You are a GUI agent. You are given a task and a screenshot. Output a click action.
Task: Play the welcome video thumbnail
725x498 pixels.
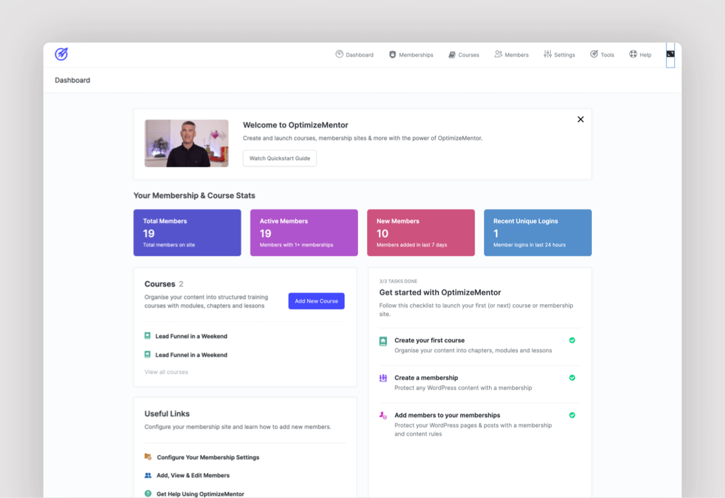click(187, 144)
